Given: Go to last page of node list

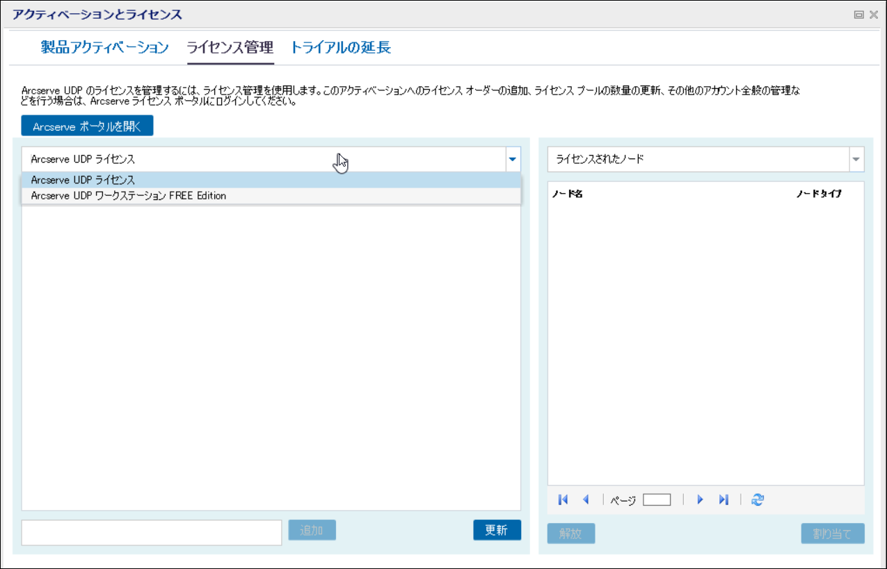Looking at the screenshot, I should pyautogui.click(x=724, y=500).
